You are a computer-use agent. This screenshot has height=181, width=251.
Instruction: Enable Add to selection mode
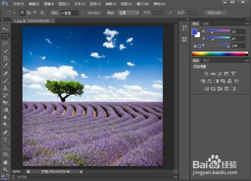[29, 12]
